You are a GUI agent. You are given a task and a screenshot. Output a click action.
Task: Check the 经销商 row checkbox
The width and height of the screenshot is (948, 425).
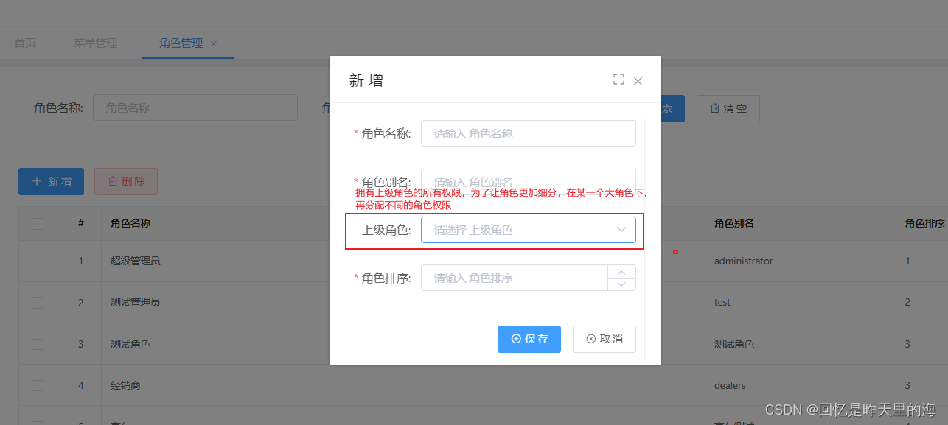point(38,385)
